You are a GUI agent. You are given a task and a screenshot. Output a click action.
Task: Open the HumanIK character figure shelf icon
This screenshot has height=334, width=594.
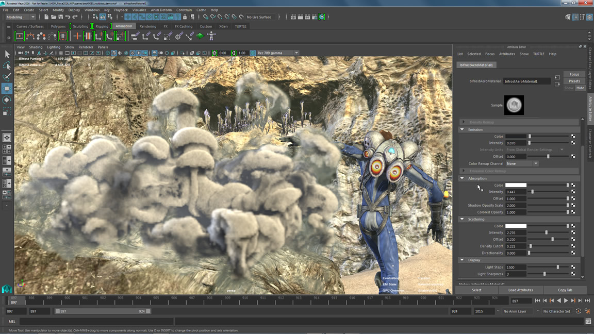(211, 36)
